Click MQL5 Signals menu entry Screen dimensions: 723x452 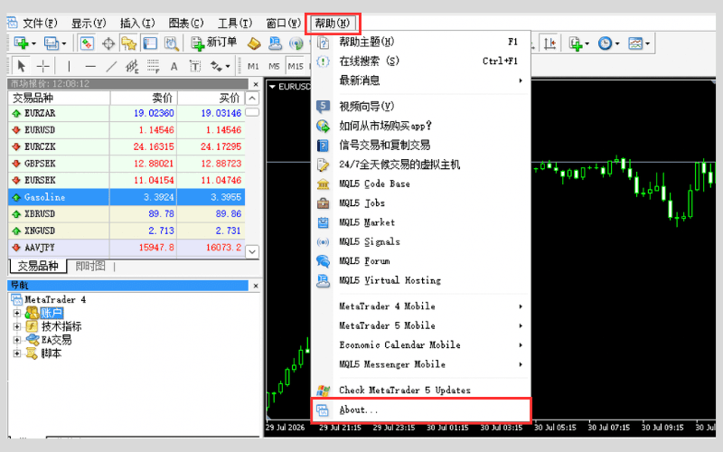(x=421, y=241)
